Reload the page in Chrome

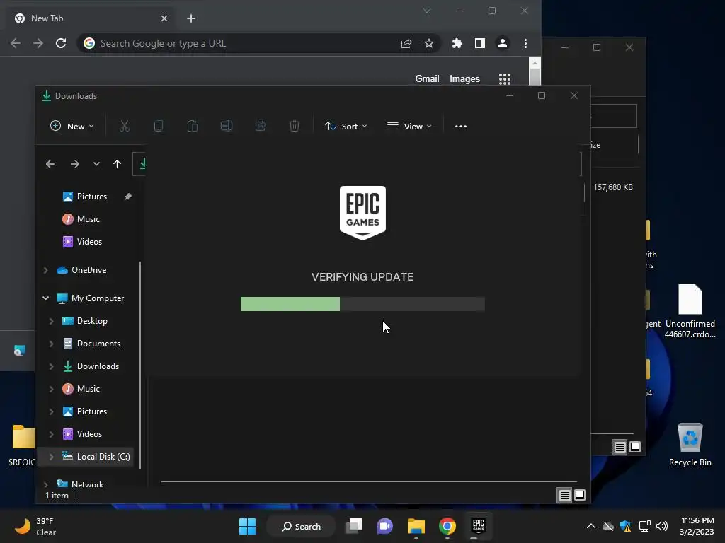pyautogui.click(x=61, y=43)
